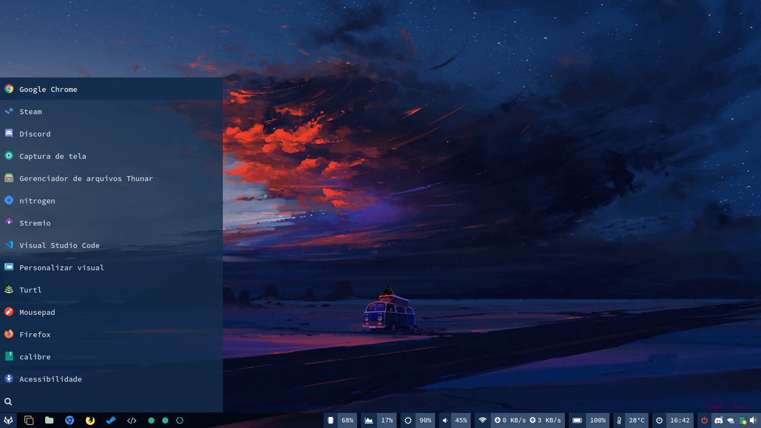
Task: Switch to the third workspace circle indicator
Action: coord(179,420)
